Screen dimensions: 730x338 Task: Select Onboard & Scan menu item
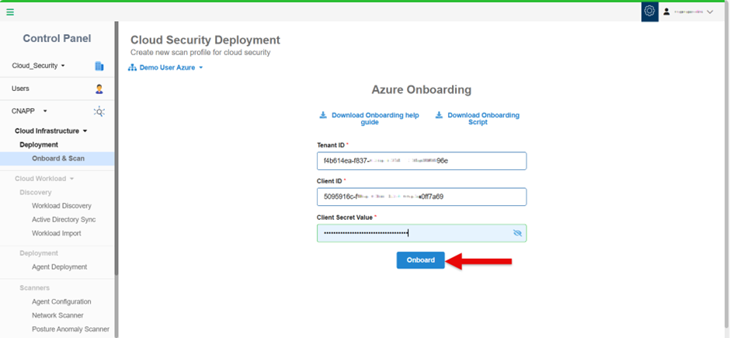tap(58, 159)
